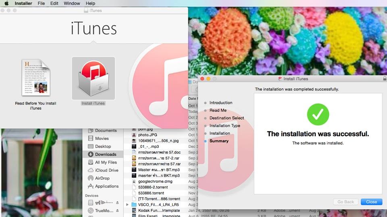Select the Introduction step in installer sidebar

pos(221,102)
